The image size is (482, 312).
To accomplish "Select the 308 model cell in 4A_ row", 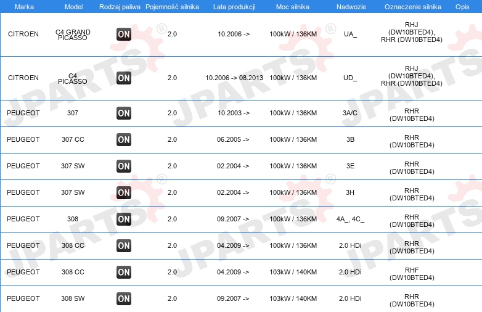I will click(x=73, y=219).
